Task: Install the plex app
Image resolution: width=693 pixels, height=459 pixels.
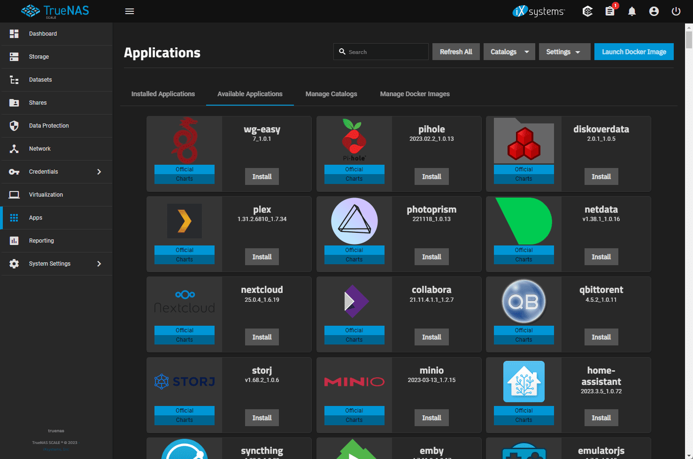Action: click(262, 257)
